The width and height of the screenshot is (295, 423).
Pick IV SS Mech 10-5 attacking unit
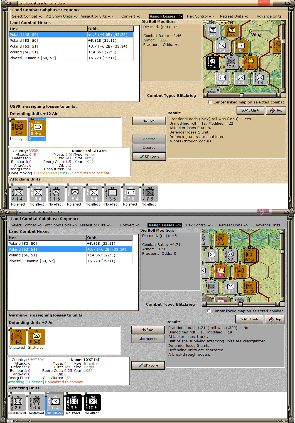[92, 402]
